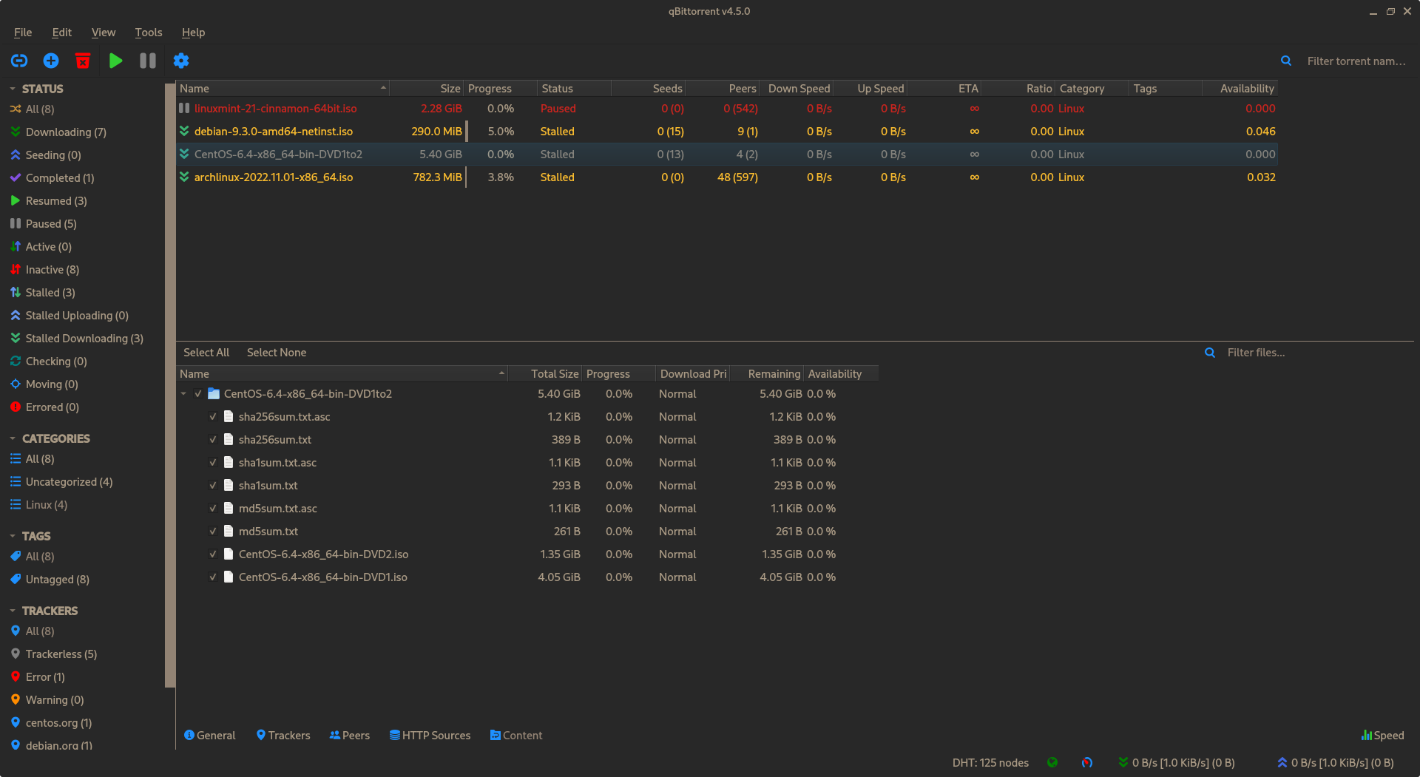Open Options via the blue gear icon
1420x777 pixels.
point(181,61)
